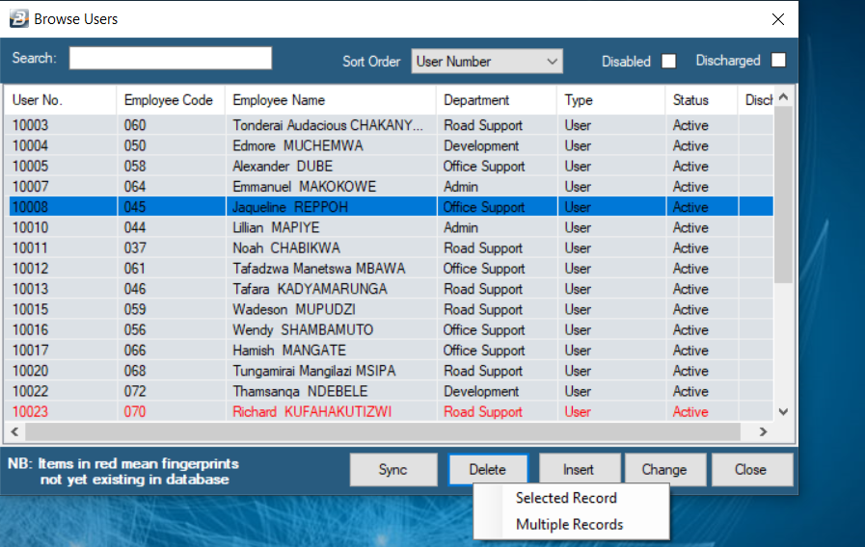Click the Sync button

click(393, 469)
